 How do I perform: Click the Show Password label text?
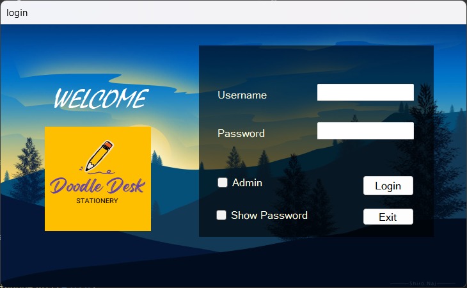(269, 216)
